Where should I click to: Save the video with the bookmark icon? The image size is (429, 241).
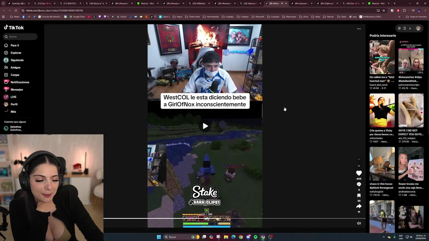[359, 195]
